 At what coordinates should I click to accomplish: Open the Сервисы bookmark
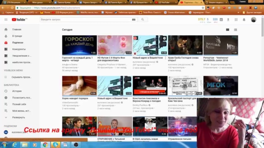coord(7,13)
